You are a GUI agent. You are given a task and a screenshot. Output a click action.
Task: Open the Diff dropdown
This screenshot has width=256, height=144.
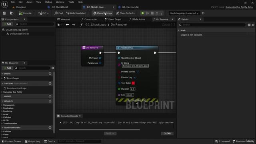click(x=44, y=13)
